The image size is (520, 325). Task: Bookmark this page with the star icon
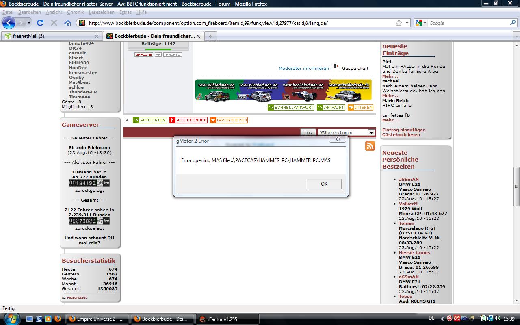399,23
